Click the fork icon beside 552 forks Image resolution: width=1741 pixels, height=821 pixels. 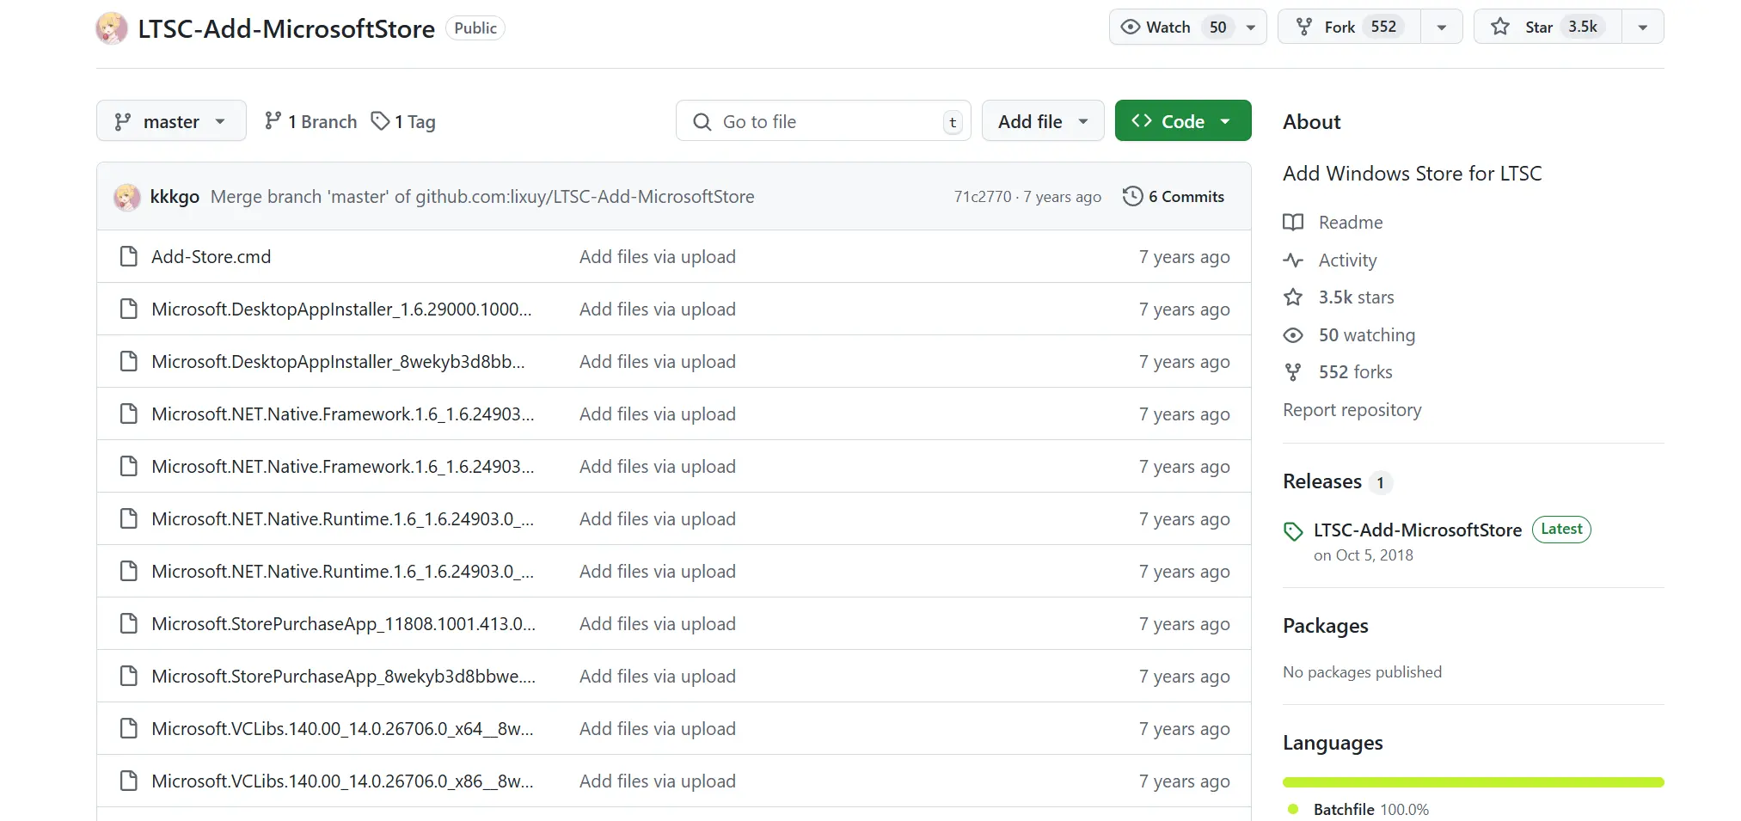(1293, 372)
